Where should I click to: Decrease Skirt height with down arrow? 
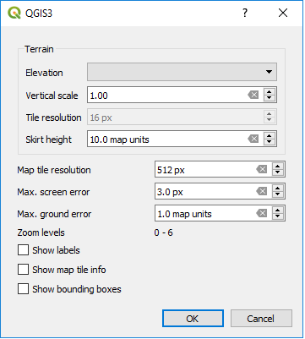click(x=270, y=142)
